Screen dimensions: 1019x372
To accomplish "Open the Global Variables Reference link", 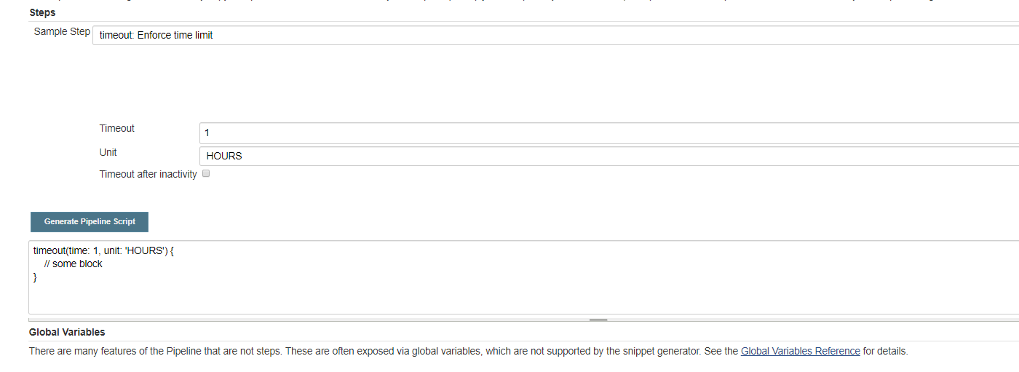I will point(800,351).
